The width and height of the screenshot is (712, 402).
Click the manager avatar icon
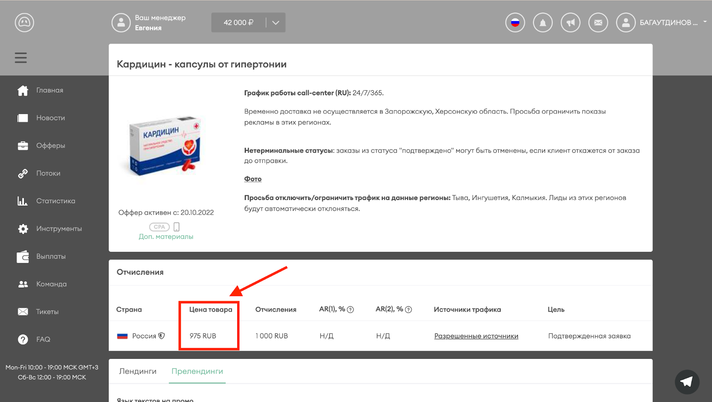click(121, 23)
